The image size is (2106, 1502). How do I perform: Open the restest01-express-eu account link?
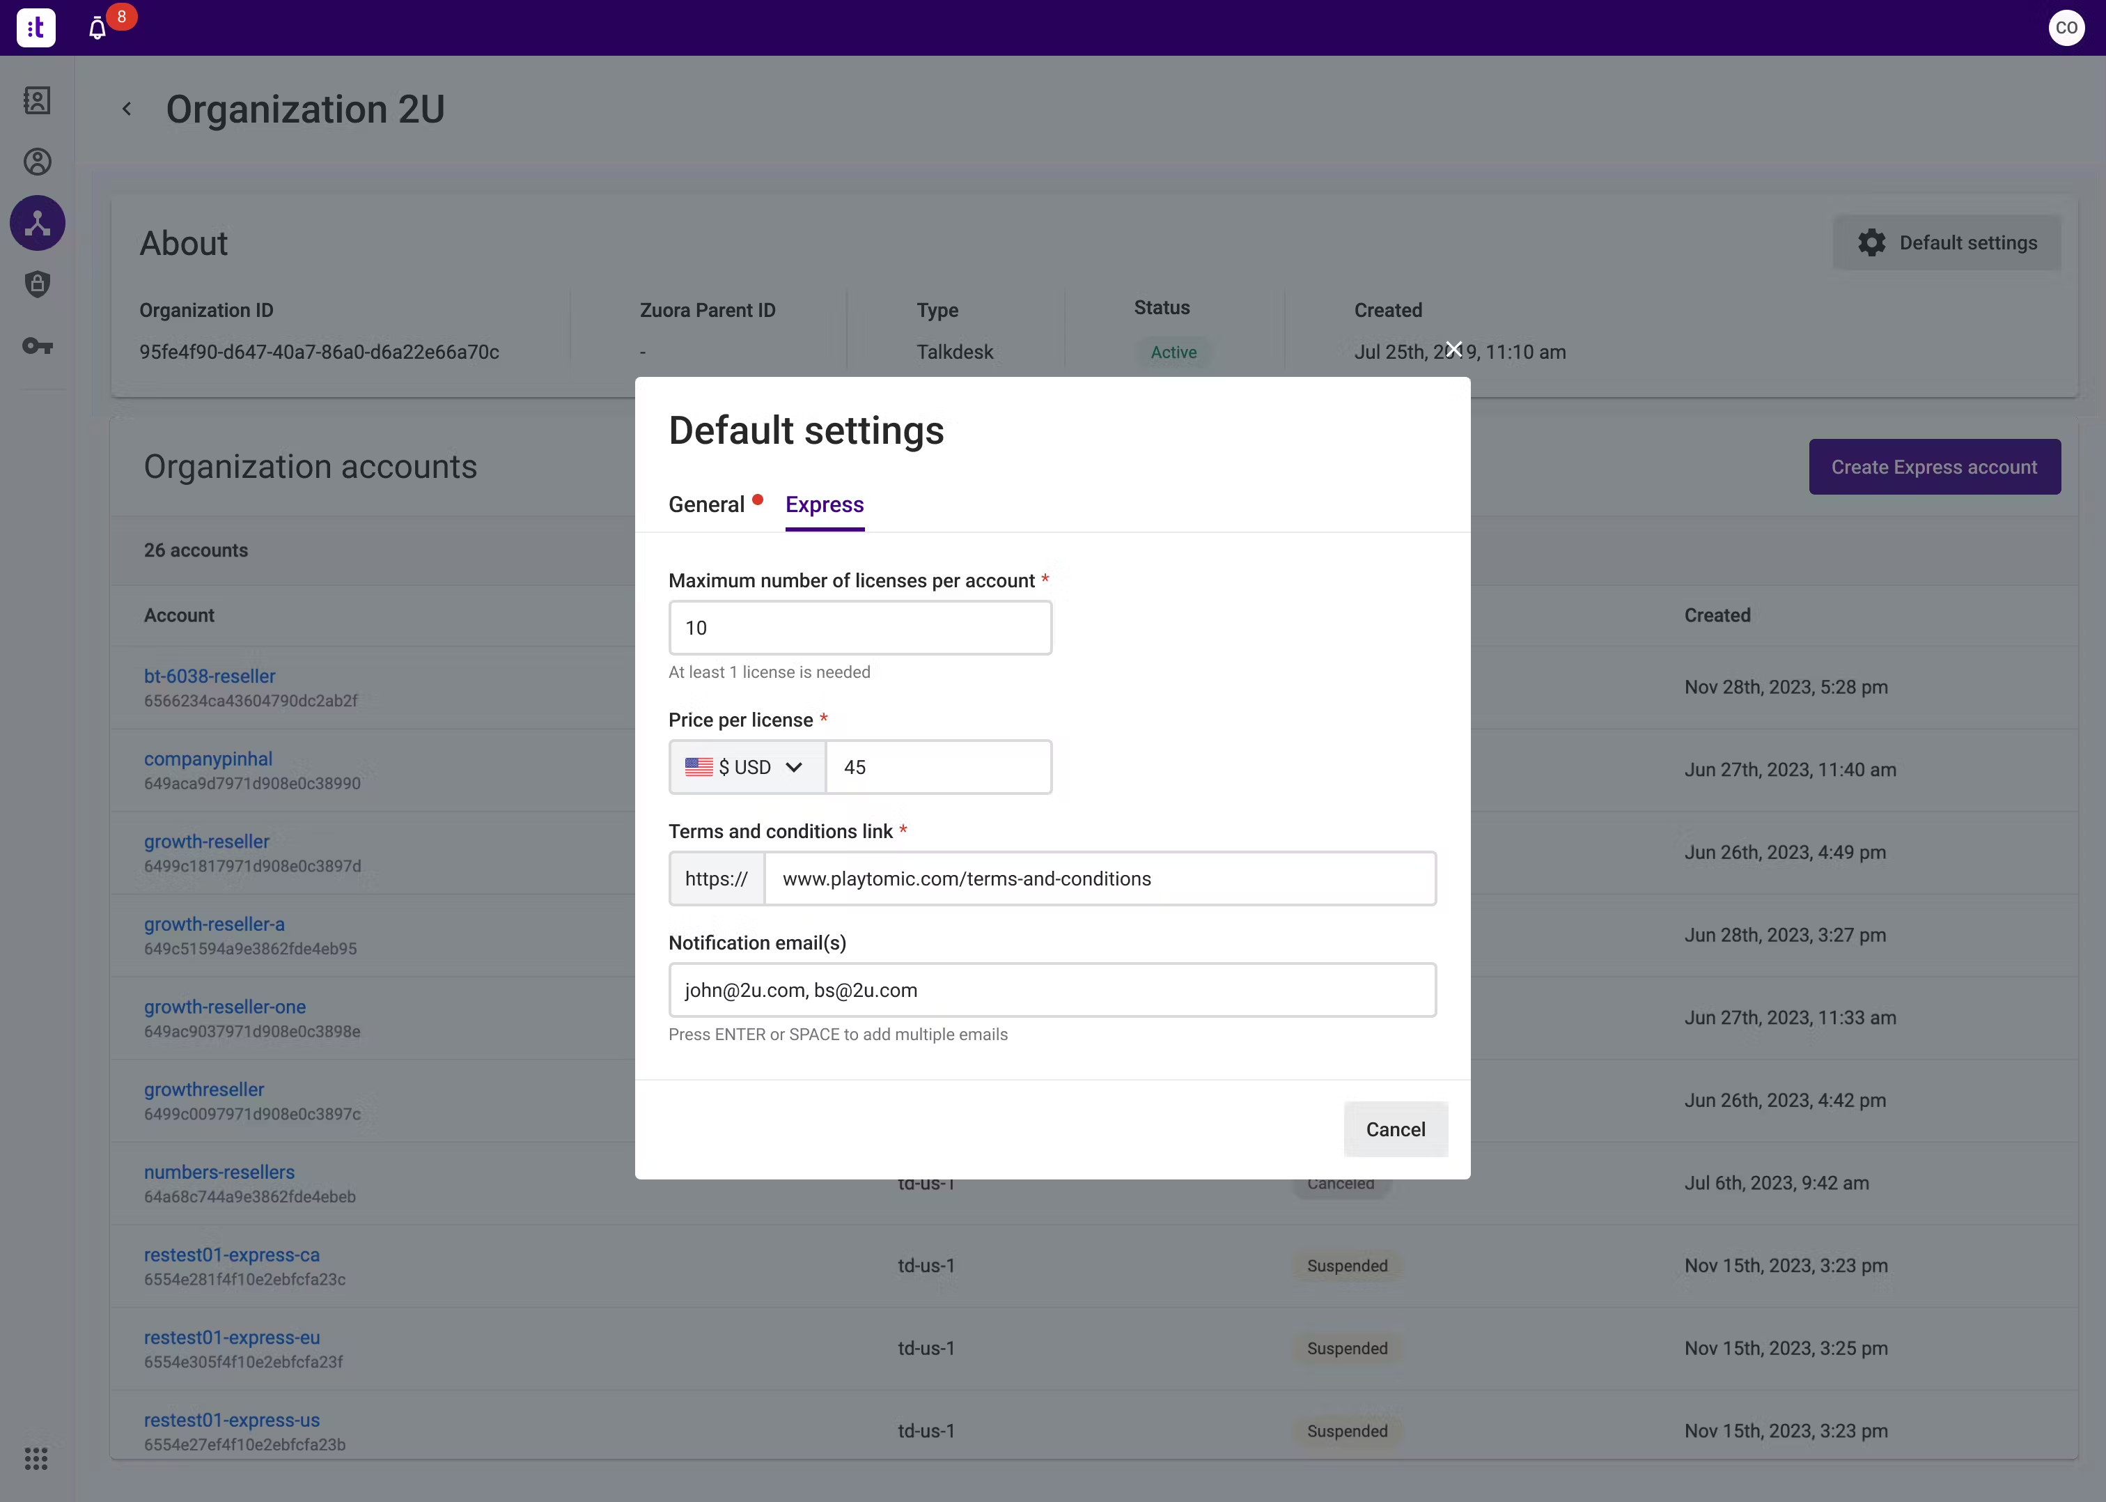[231, 1338]
